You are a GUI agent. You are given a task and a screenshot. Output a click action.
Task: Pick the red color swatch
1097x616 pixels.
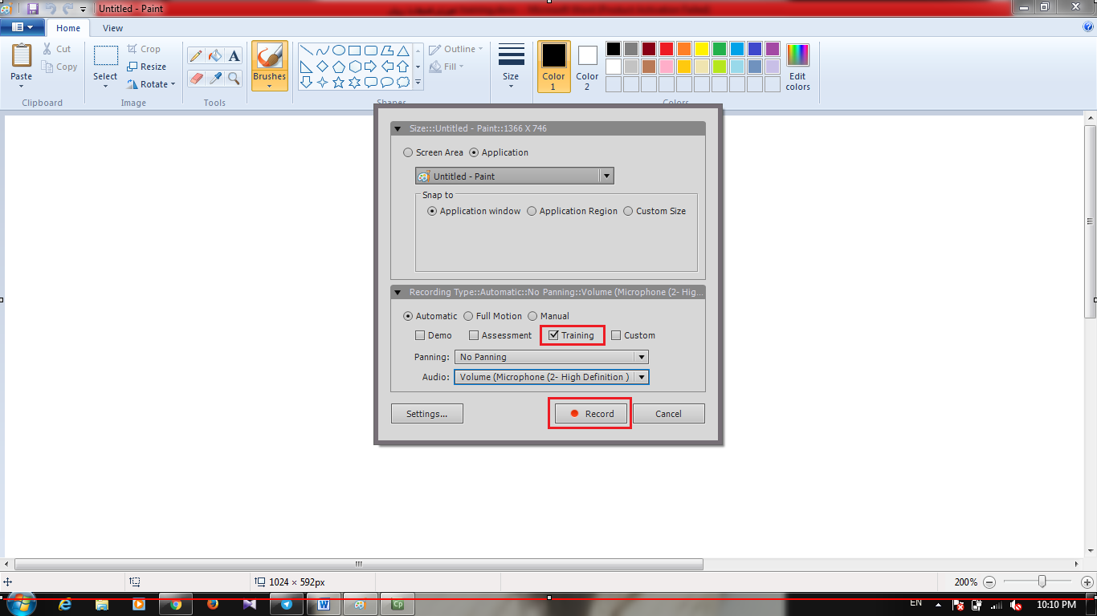point(667,49)
